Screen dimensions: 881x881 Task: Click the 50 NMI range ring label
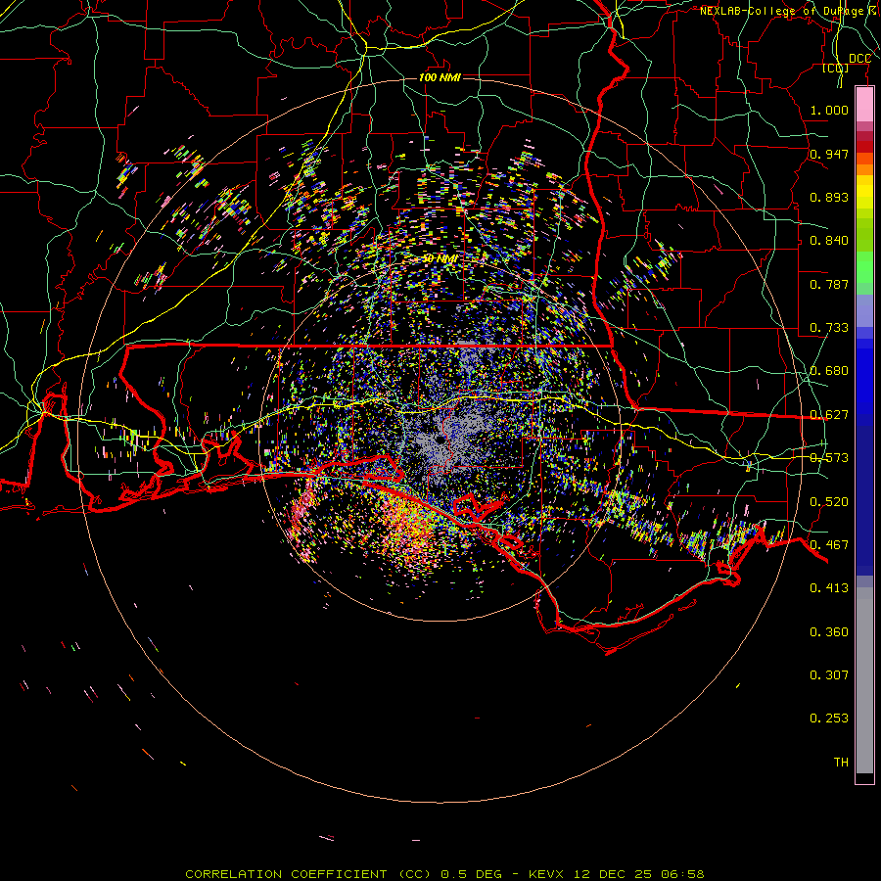coord(440,258)
